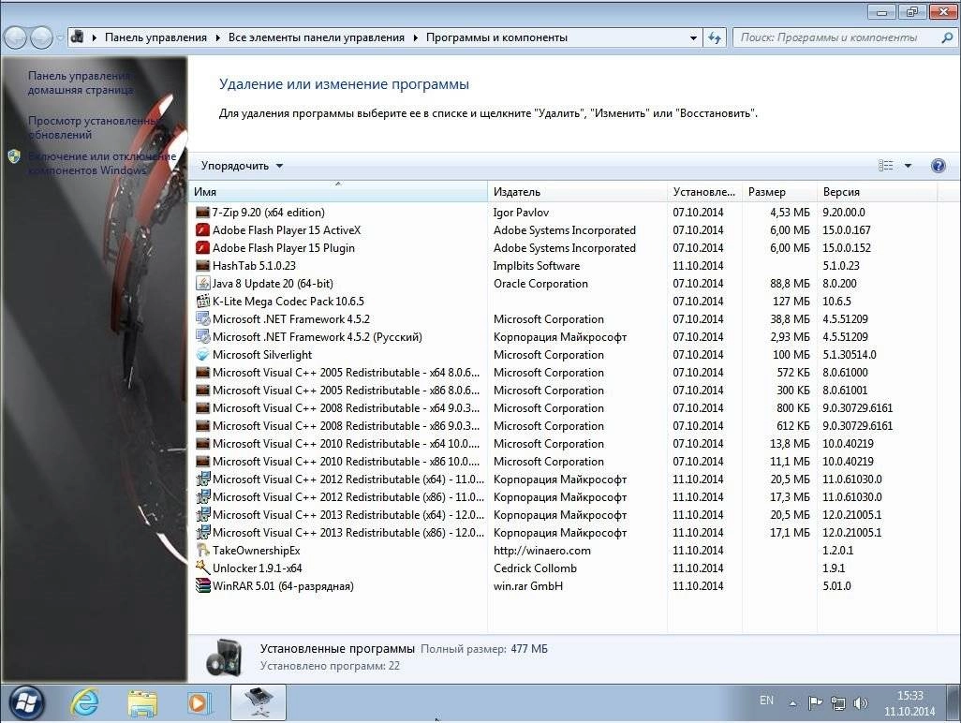
Task: Click the Control Panel taskbar button
Action: point(258,702)
